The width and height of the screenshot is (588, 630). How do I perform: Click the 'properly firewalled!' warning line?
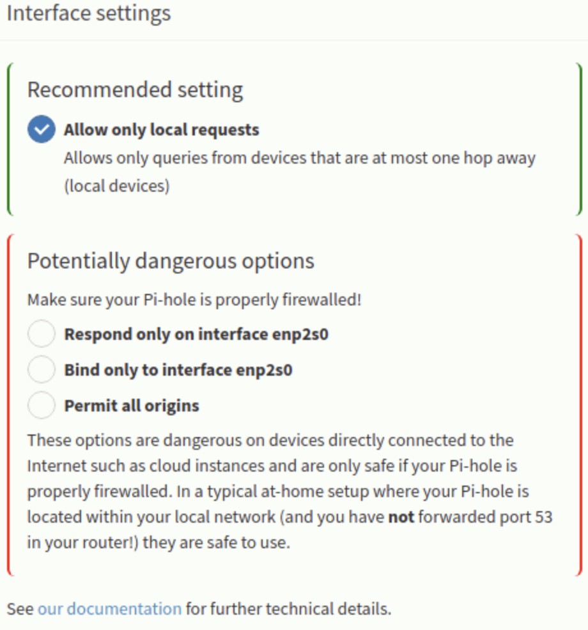coord(194,300)
